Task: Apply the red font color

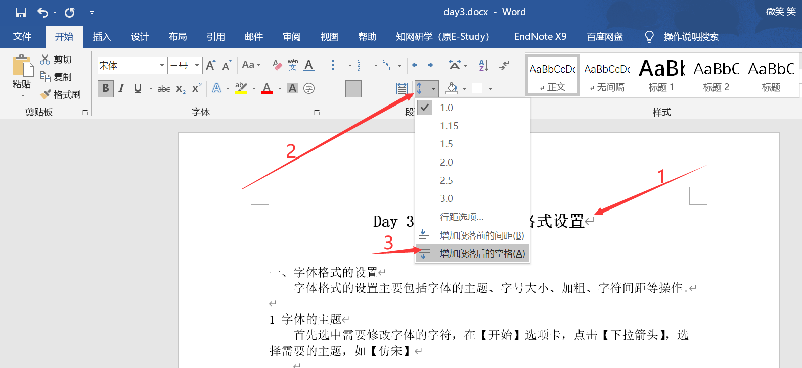Action: [x=268, y=88]
